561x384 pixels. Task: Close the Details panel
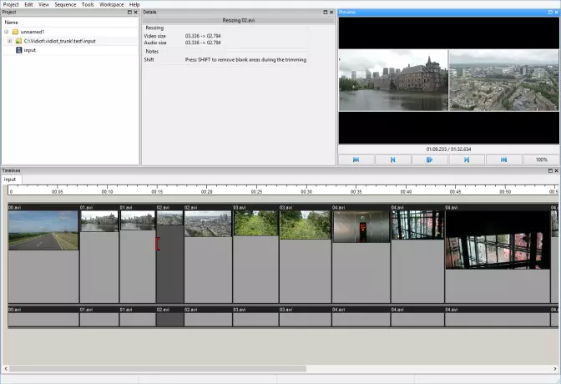331,13
